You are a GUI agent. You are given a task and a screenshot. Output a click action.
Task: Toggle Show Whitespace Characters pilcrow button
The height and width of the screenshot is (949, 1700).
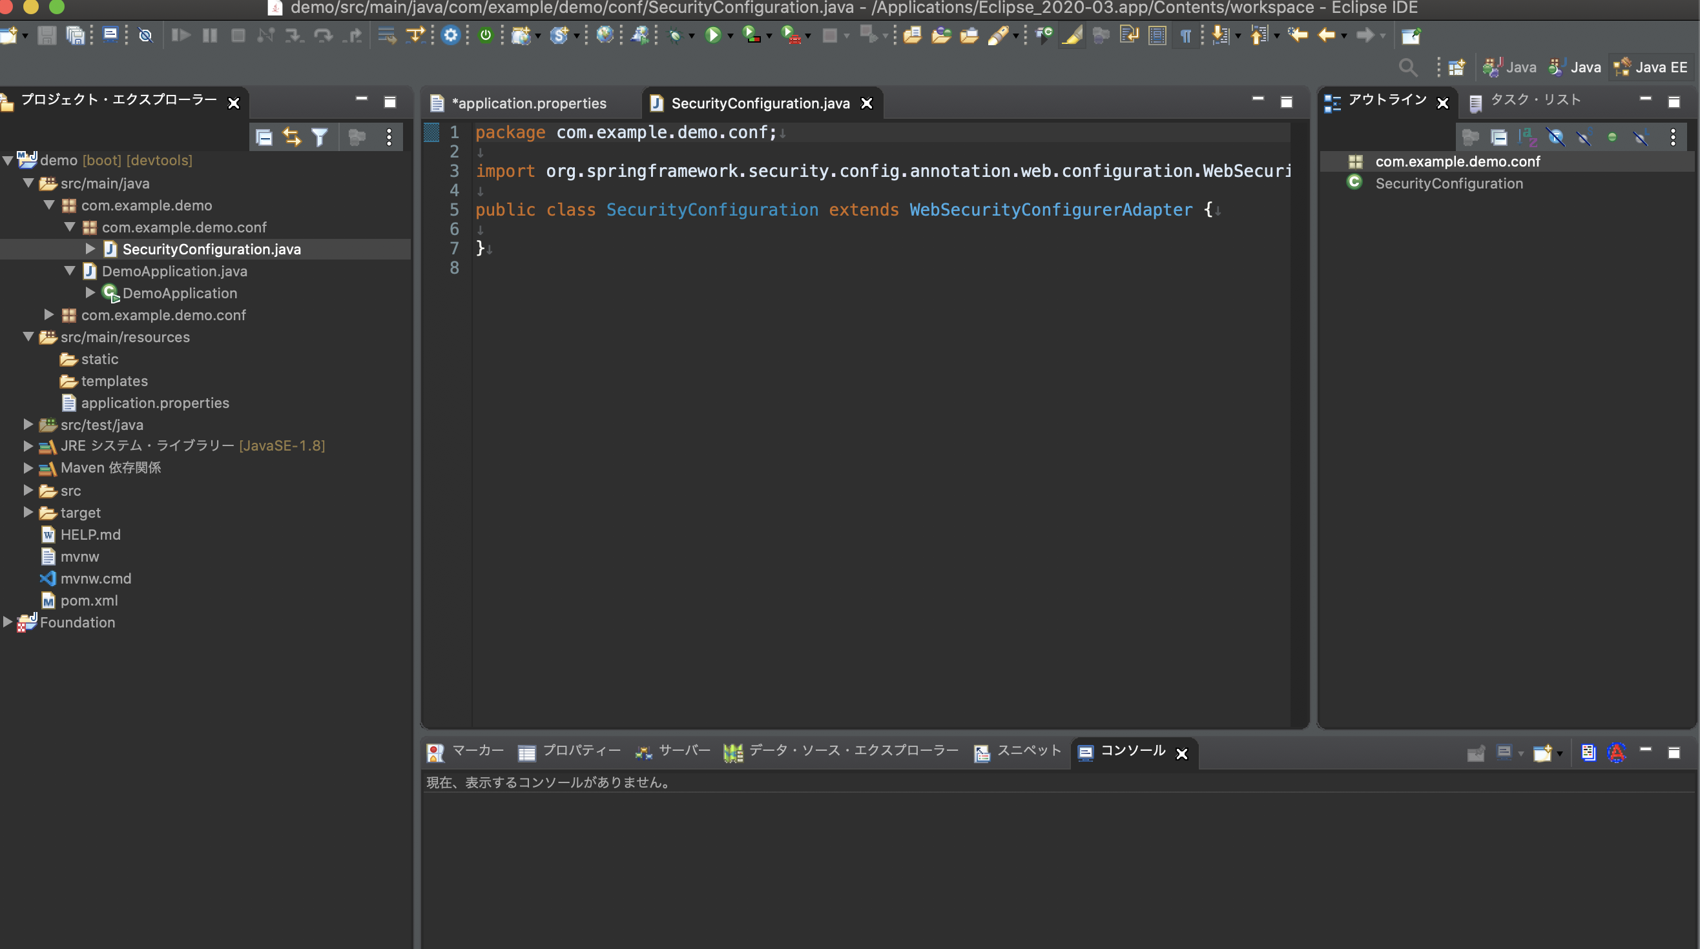(1186, 36)
